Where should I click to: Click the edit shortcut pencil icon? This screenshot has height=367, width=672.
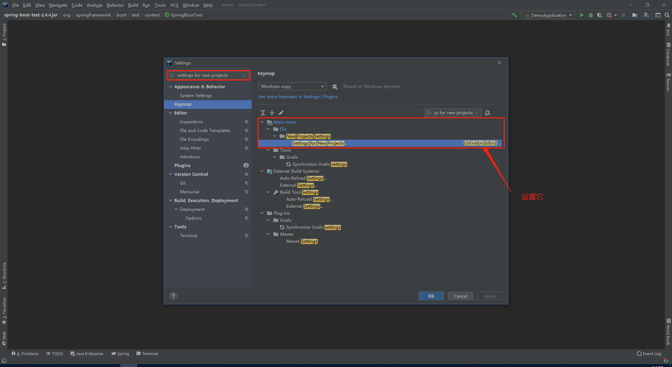[x=281, y=113]
